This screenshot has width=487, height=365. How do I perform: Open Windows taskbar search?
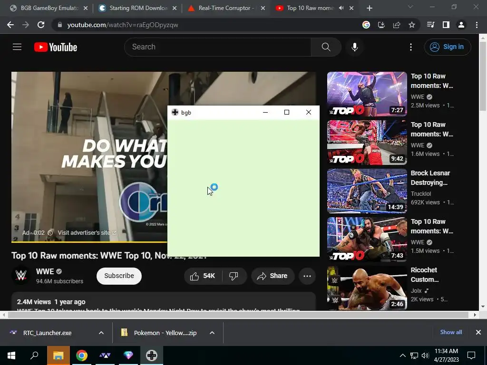[x=34, y=355]
